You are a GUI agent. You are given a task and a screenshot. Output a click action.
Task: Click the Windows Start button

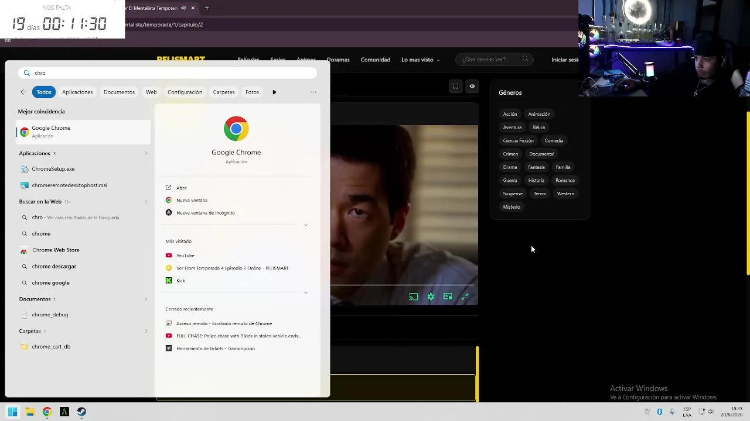point(13,412)
